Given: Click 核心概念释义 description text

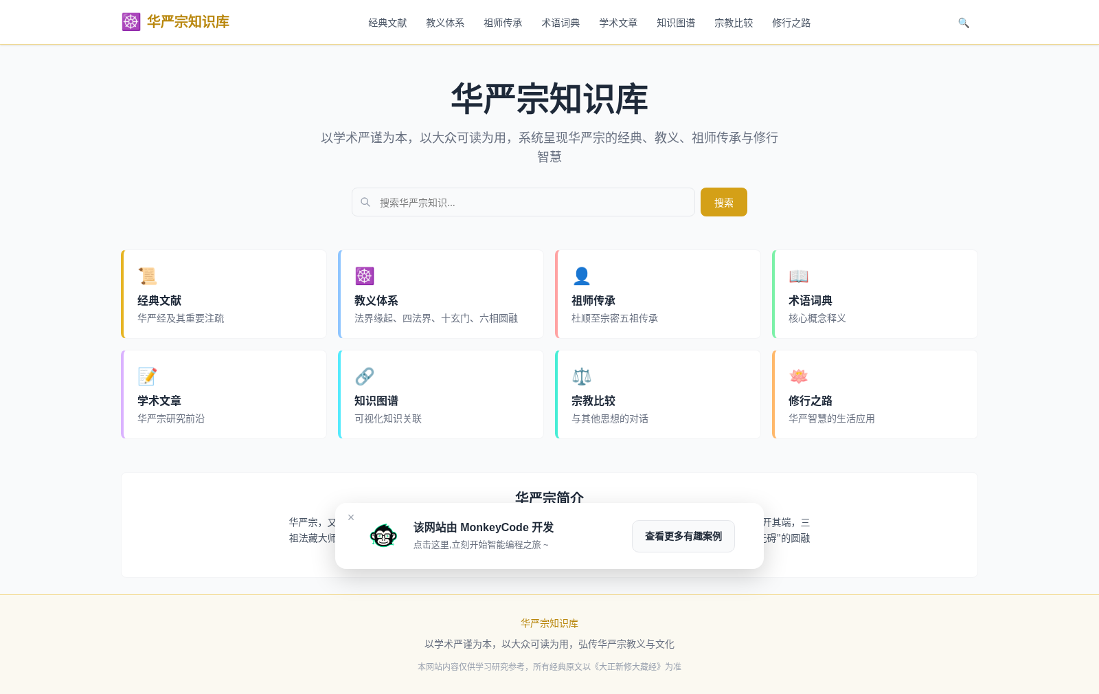Looking at the screenshot, I should coord(817,318).
